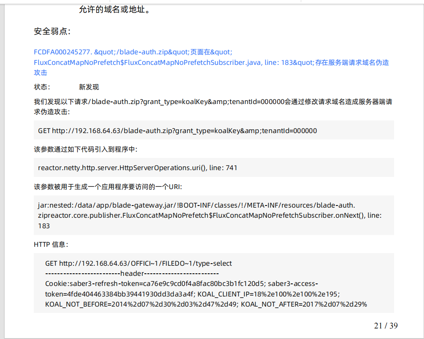424x339 pixels.
Task: Click the "该参数通过如下代码引入到程序中:" line
Action: 86,149
